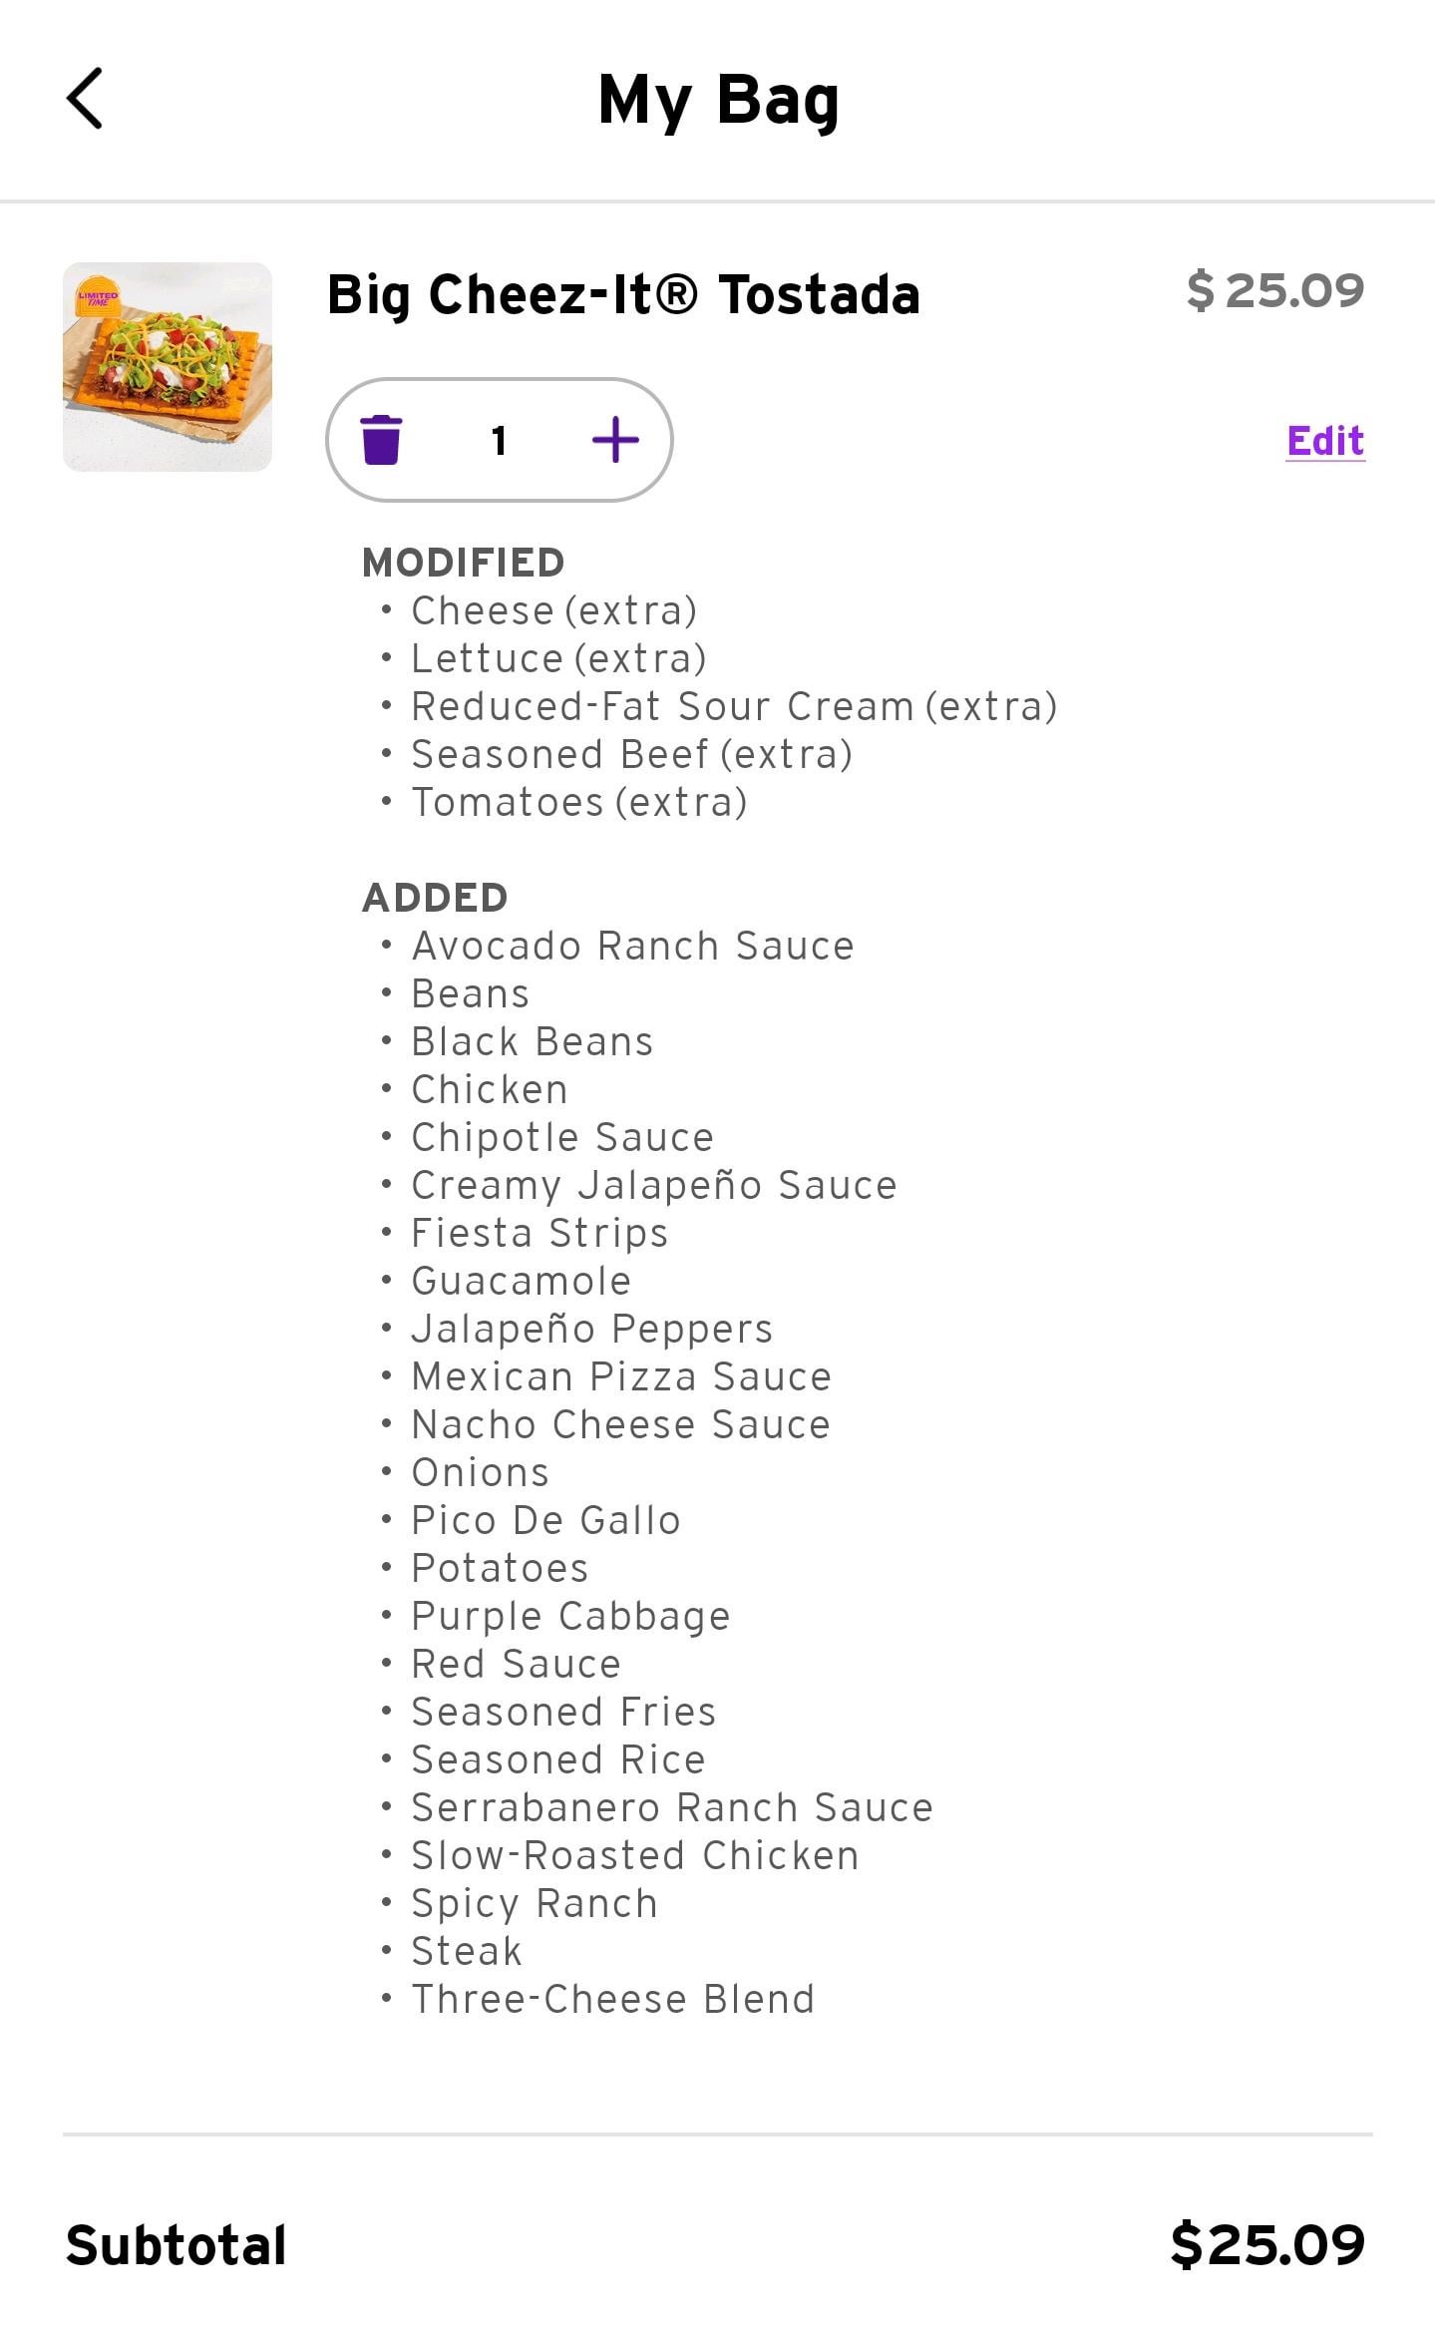Delete the tostada with the trash icon

381,440
